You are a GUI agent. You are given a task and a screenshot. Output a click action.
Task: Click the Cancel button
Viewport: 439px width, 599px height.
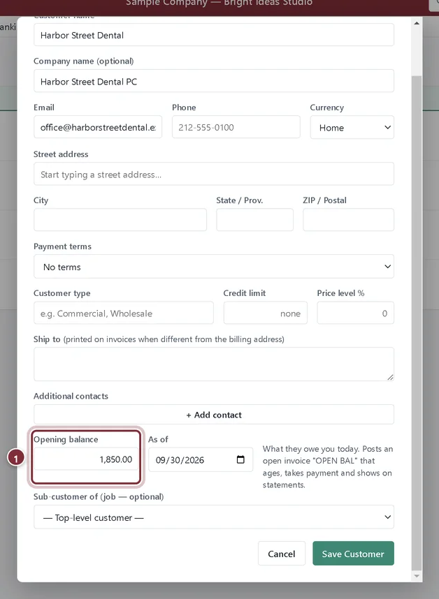point(282,554)
